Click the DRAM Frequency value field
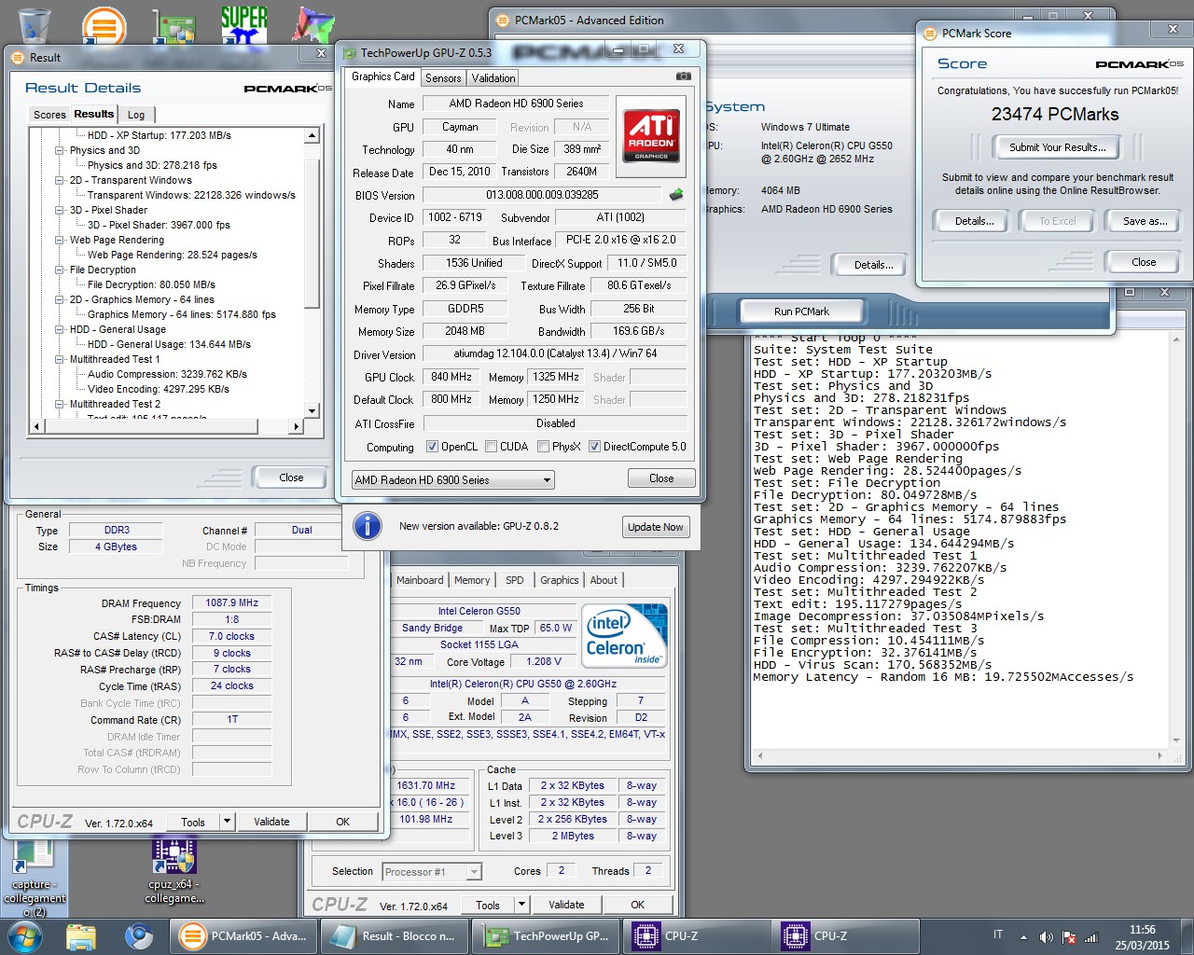The height and width of the screenshot is (955, 1194). [231, 603]
